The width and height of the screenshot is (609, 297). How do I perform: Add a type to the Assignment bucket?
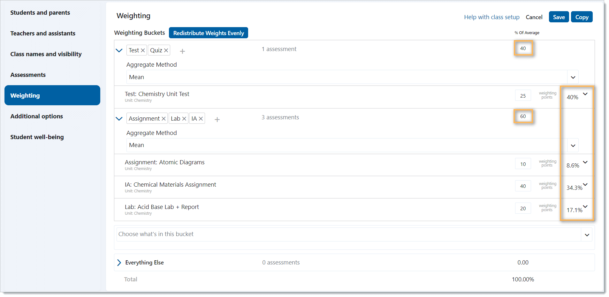217,119
